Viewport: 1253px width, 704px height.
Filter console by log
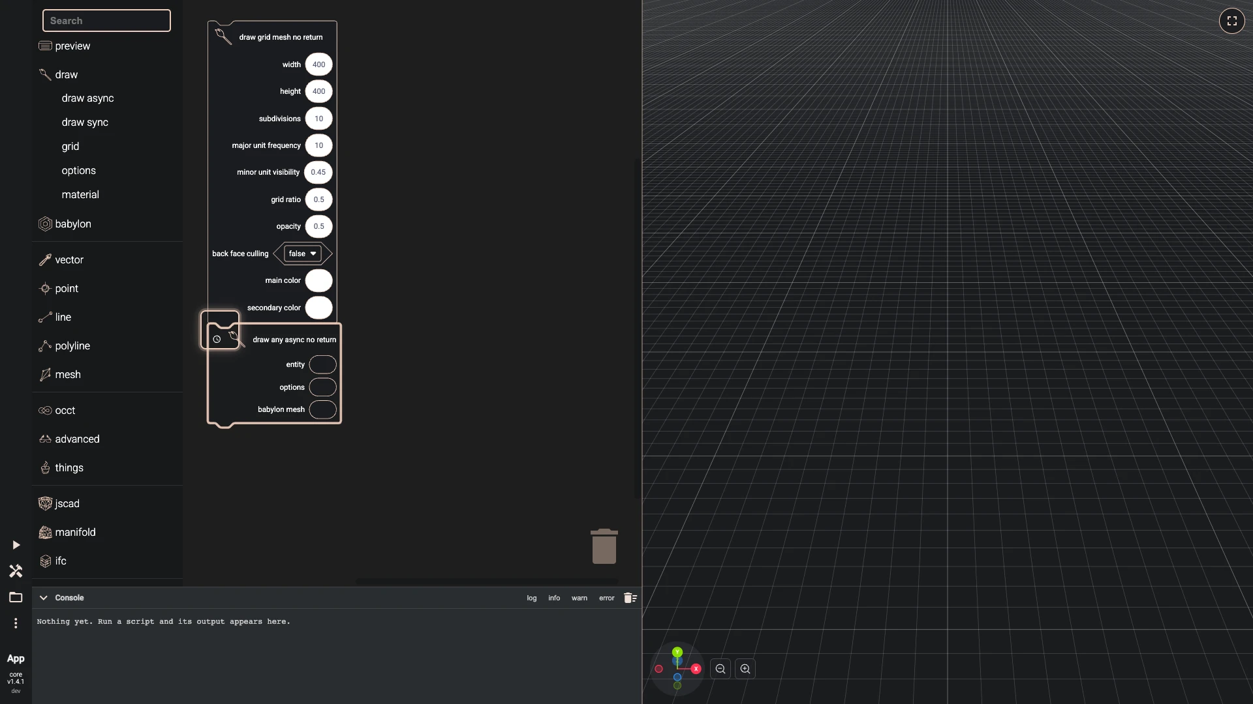click(x=532, y=598)
